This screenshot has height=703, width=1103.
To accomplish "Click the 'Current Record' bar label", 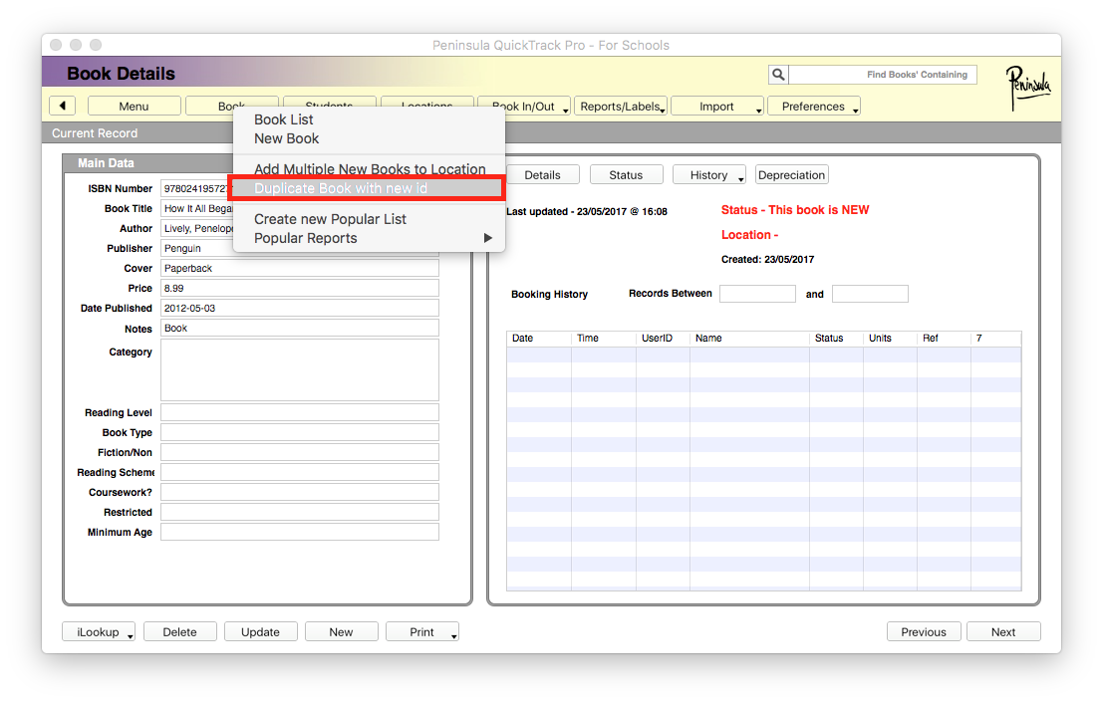I will (95, 132).
